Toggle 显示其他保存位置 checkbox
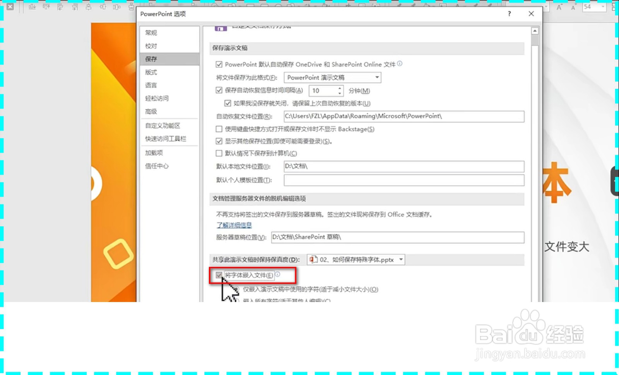This screenshot has width=619, height=375. click(x=219, y=141)
